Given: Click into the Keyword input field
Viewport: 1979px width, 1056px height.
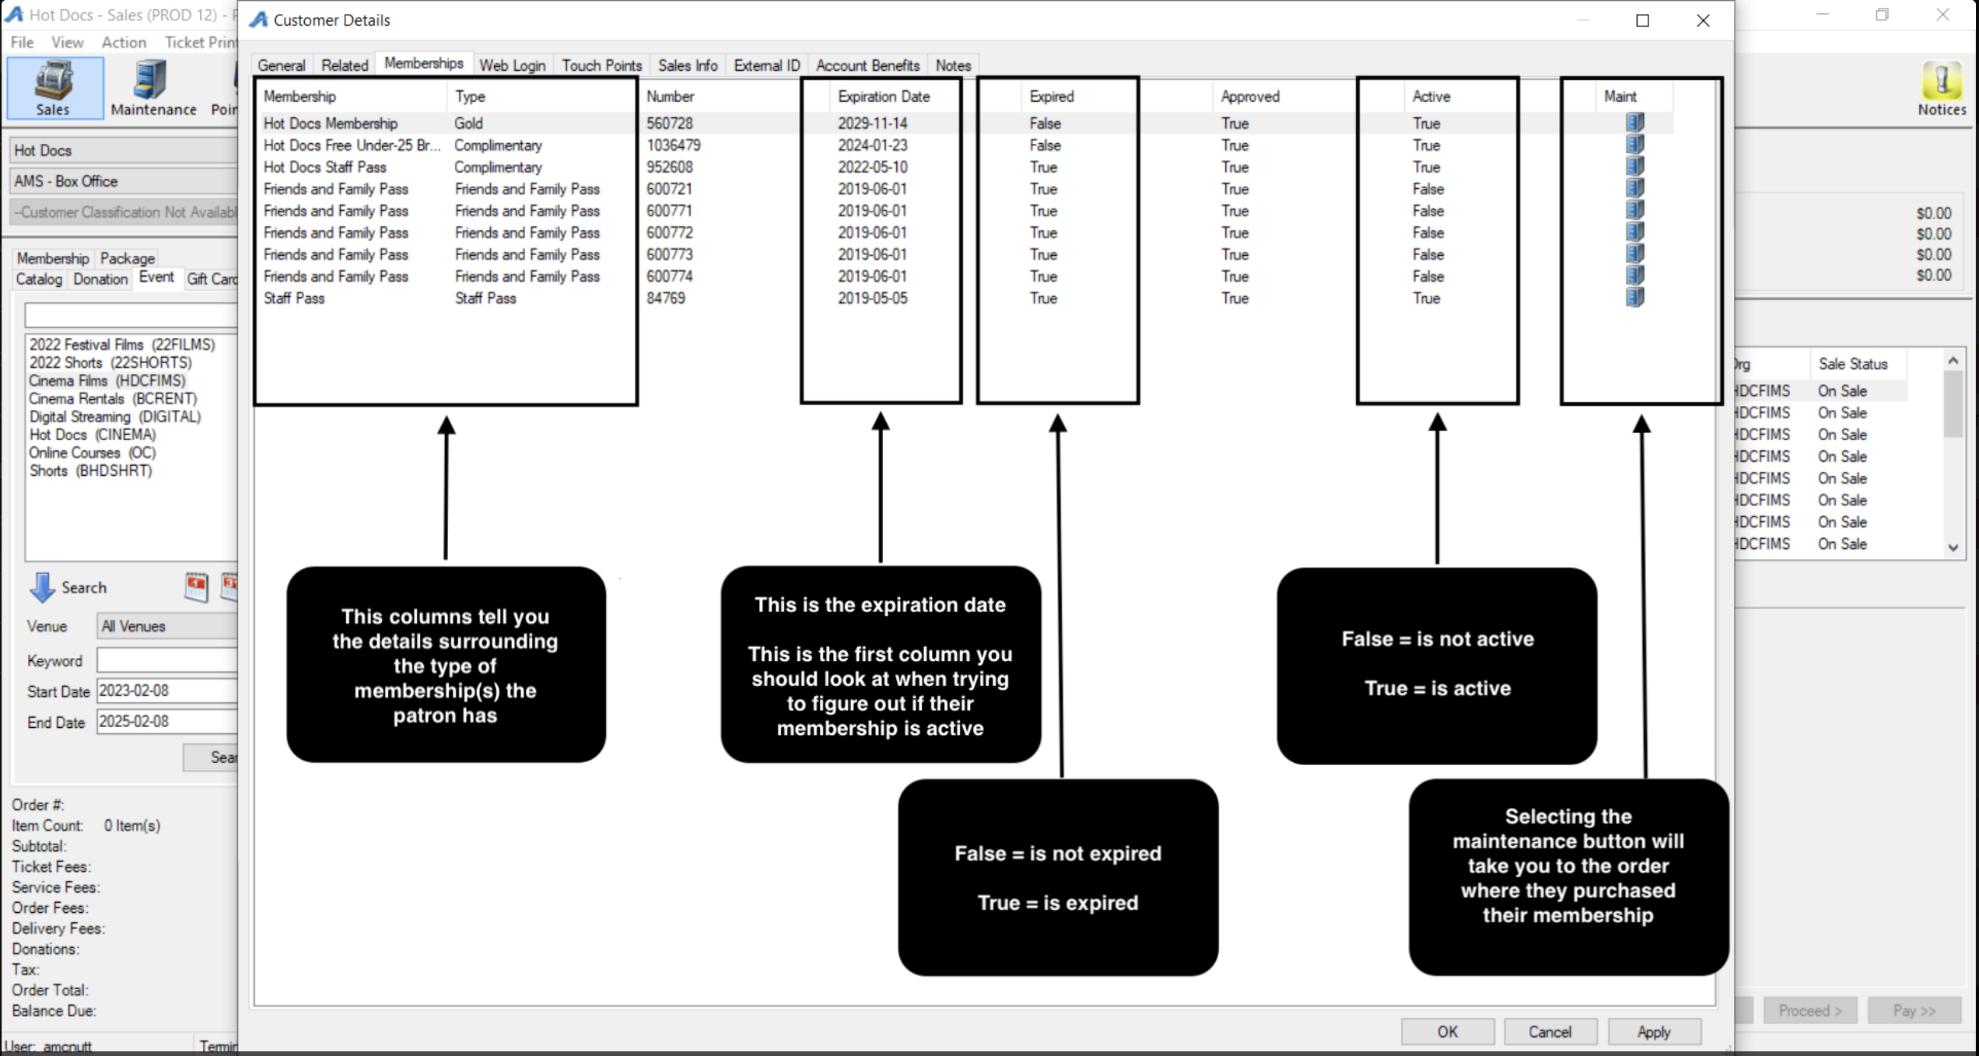Looking at the screenshot, I should (166, 660).
